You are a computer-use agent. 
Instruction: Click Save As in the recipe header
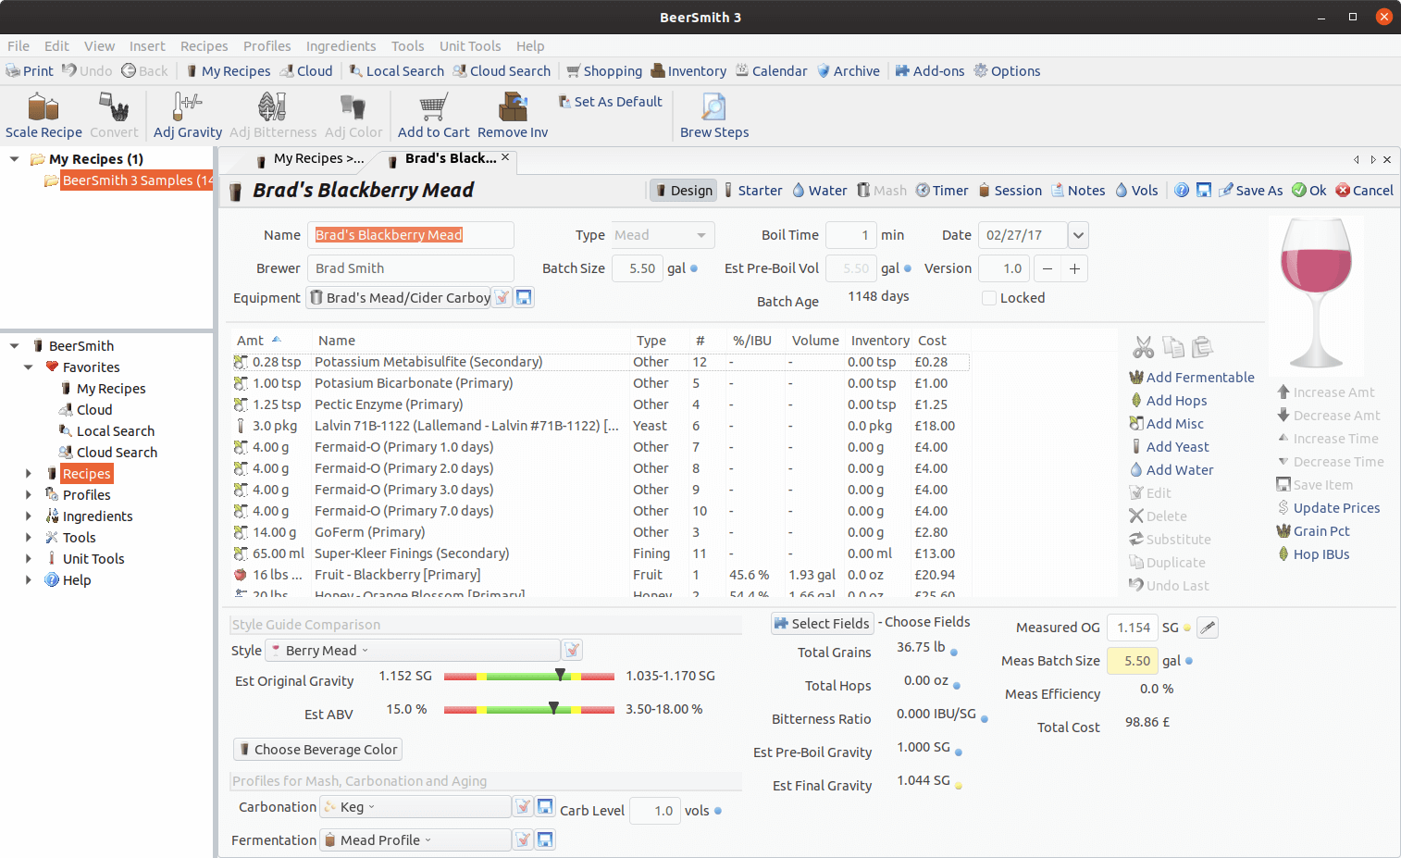tap(1251, 190)
